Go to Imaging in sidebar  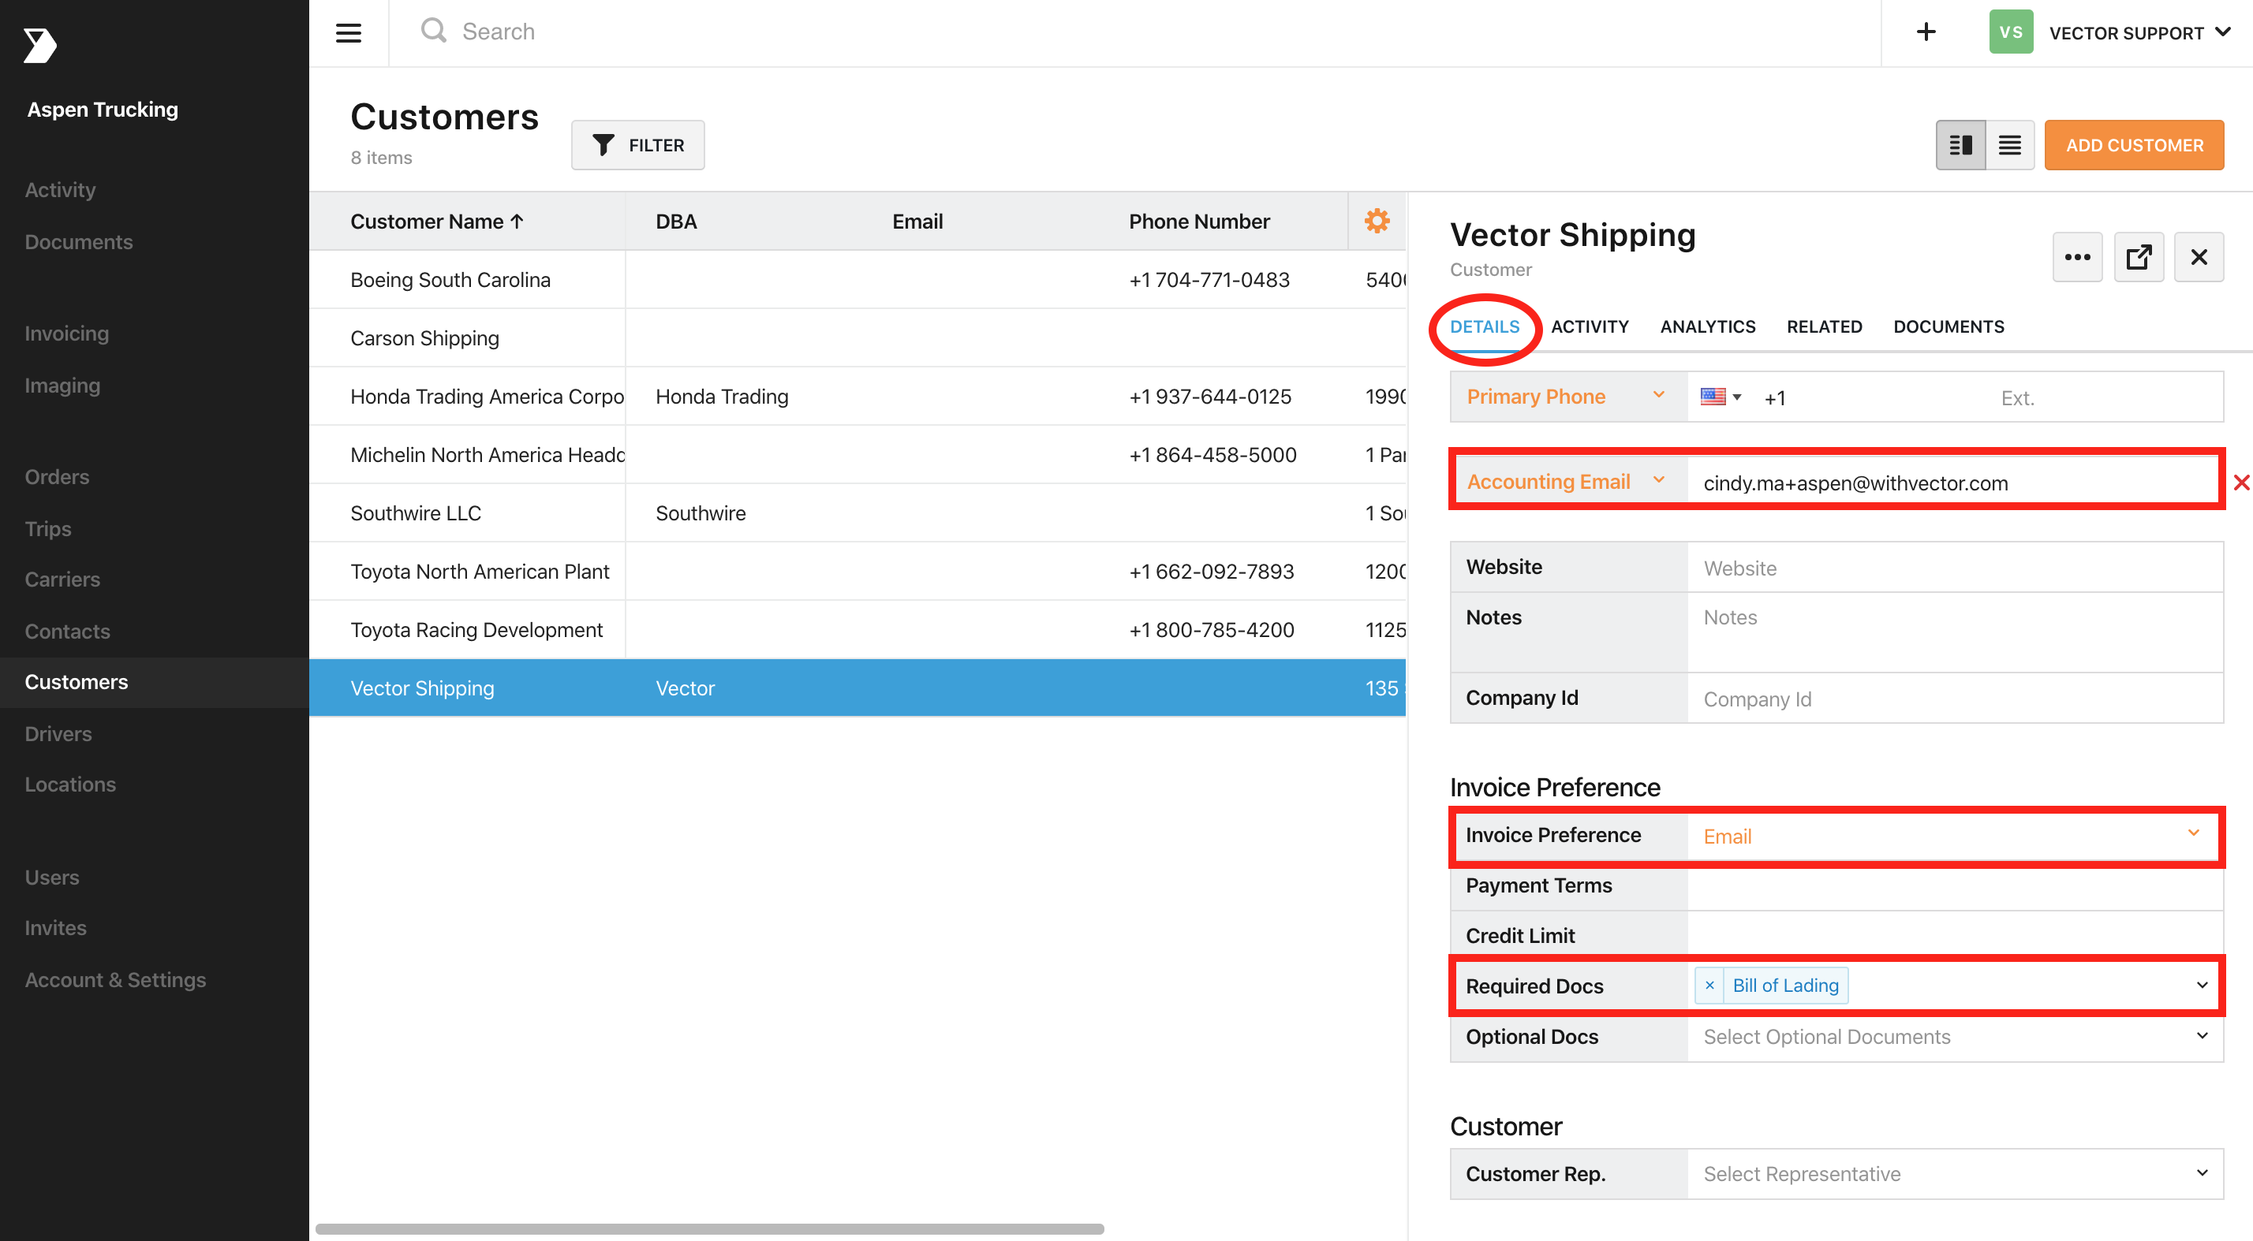(62, 386)
